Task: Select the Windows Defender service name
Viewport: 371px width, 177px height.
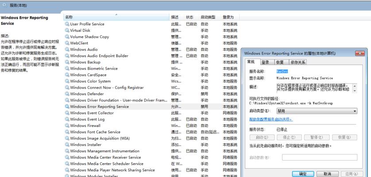Action: [87, 94]
